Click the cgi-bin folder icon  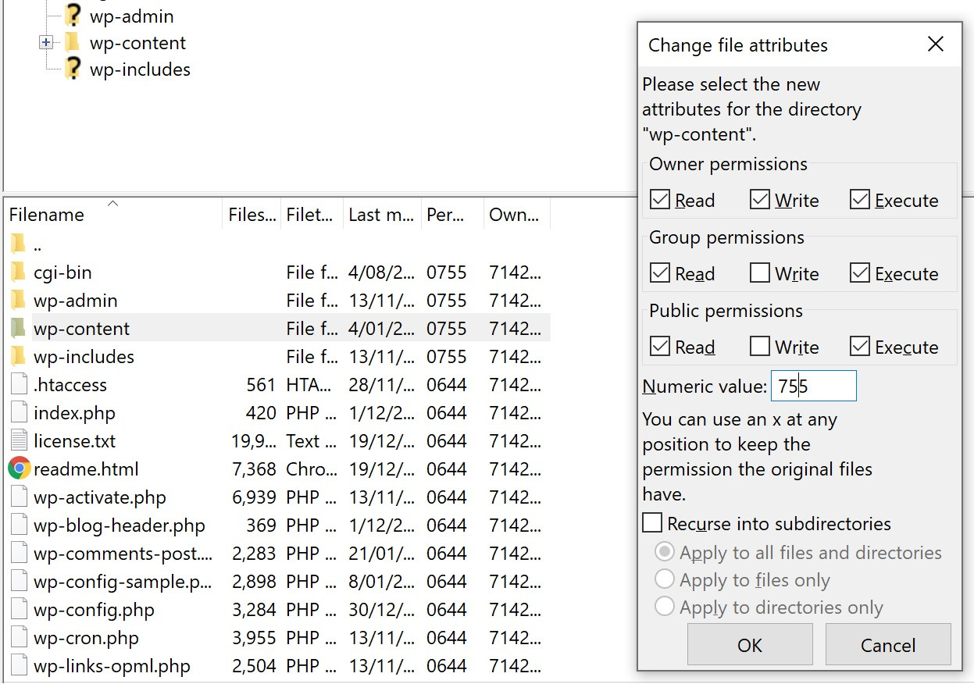19,273
